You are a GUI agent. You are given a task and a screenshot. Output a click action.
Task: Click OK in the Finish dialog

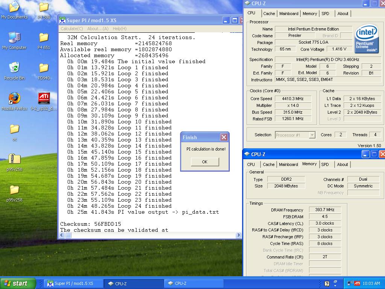[205, 162]
